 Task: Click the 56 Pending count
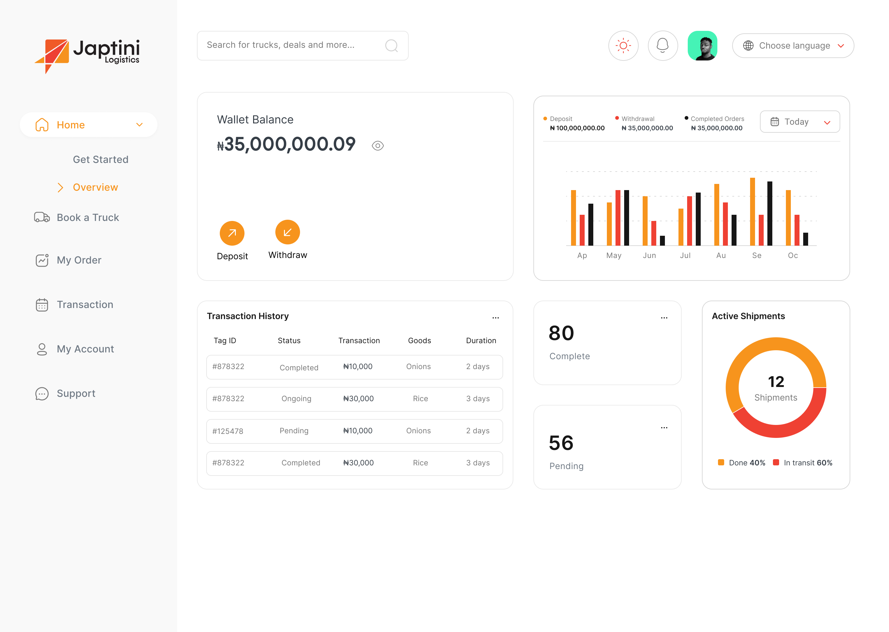click(561, 443)
